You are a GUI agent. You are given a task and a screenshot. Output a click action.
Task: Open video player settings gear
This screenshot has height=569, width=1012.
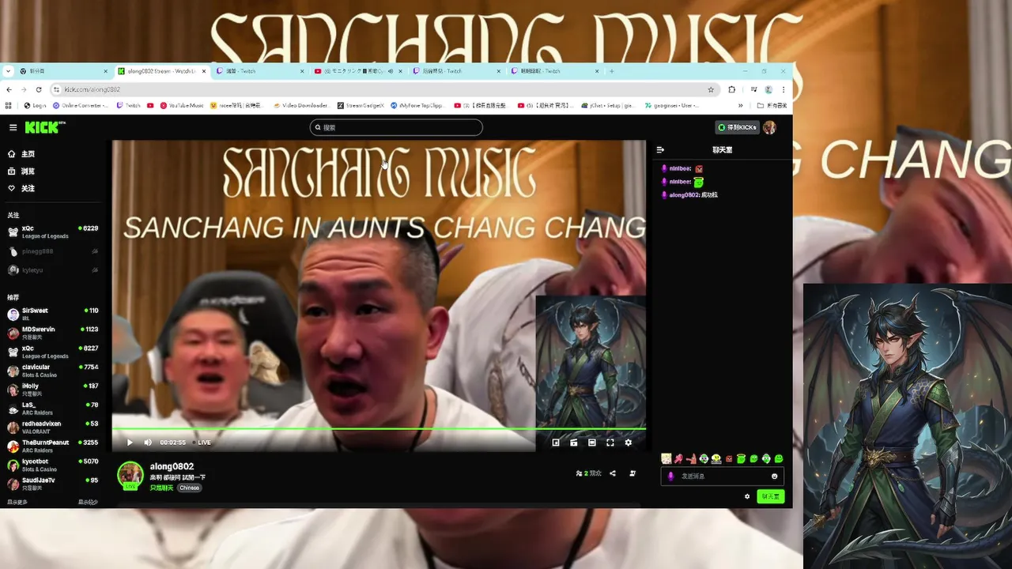coord(629,443)
